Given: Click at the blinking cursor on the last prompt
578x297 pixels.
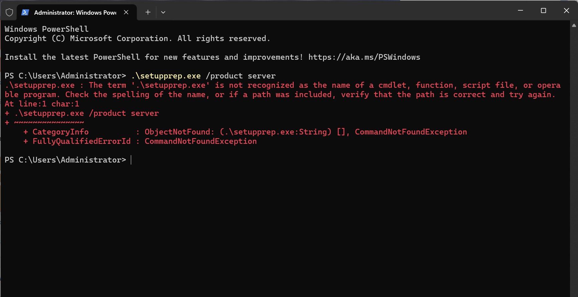Looking at the screenshot, I should pos(131,160).
